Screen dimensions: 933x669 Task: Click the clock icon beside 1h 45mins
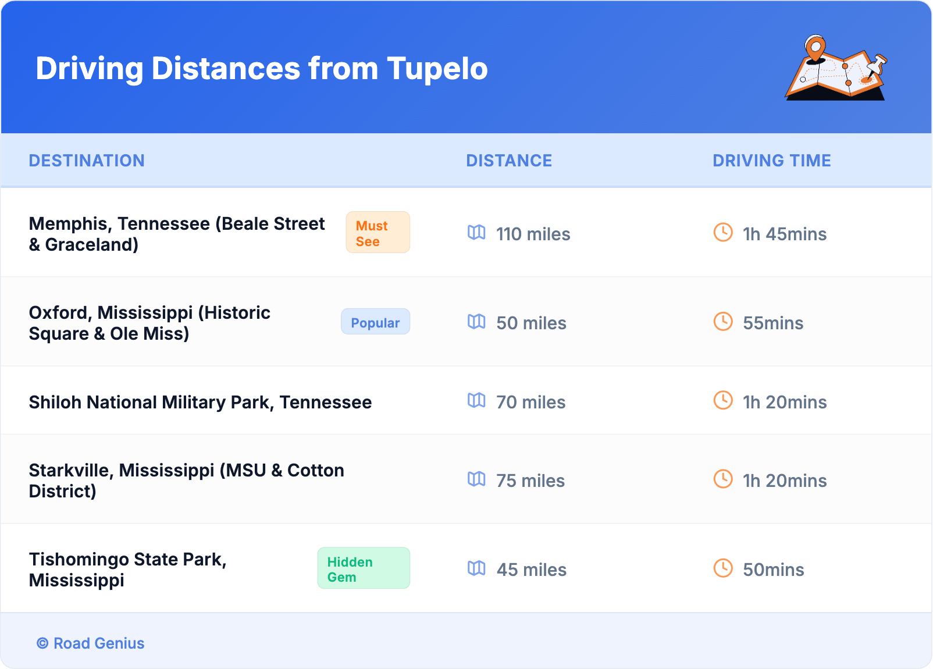click(723, 233)
